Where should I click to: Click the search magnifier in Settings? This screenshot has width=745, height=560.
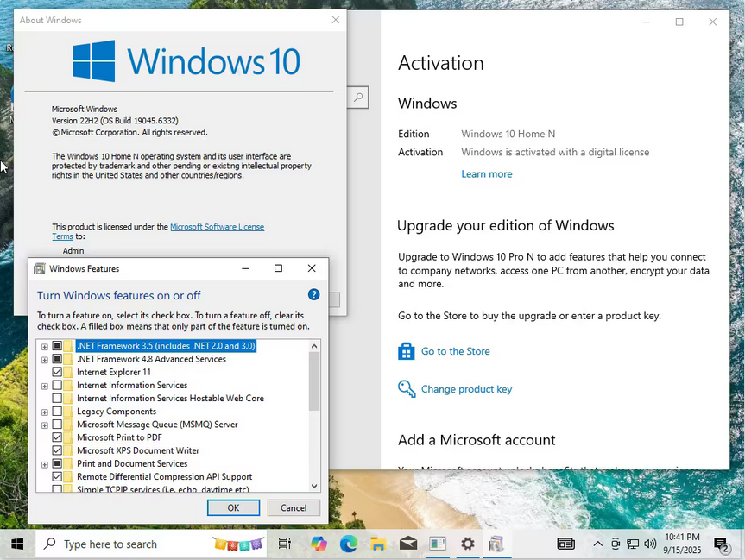pos(358,98)
